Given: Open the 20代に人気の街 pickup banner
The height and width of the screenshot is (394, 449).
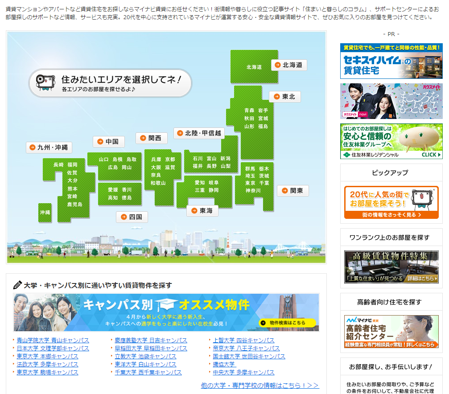Looking at the screenshot, I should coord(391,202).
